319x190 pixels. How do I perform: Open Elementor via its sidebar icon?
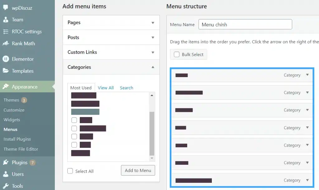6,59
